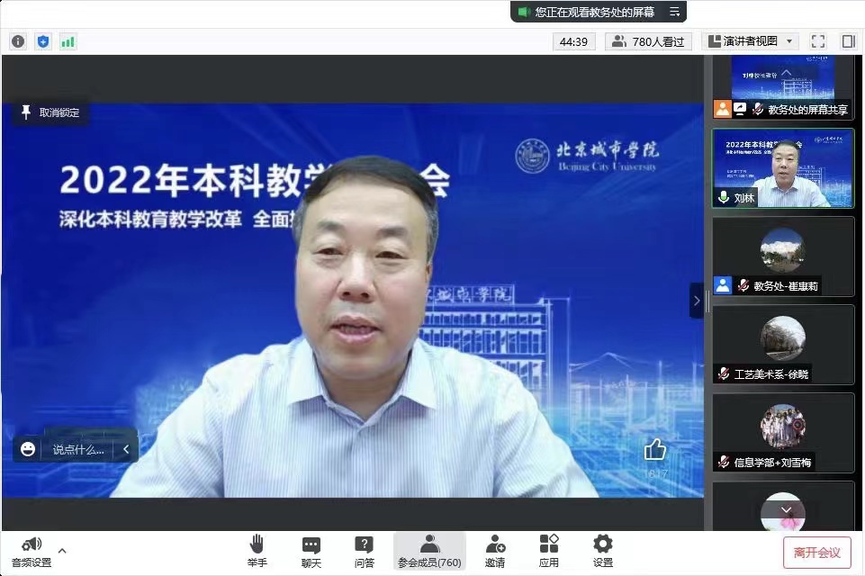Open the 应用 apps menu
Screen dimensions: 865x576
point(548,551)
